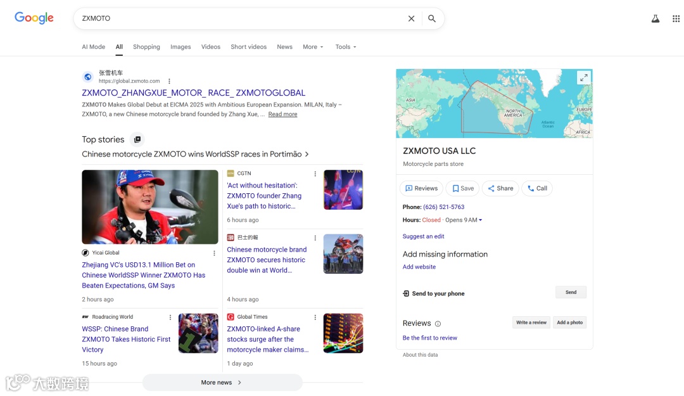Call ZXMOTO USA LLC via Call button
The height and width of the screenshot is (396, 684).
click(537, 188)
